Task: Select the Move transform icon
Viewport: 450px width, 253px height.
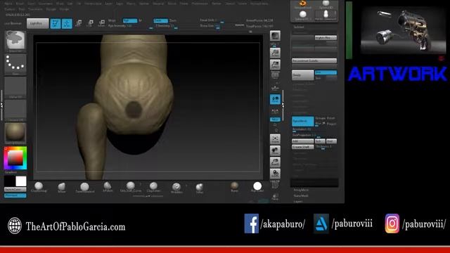Action: pyautogui.click(x=79, y=23)
